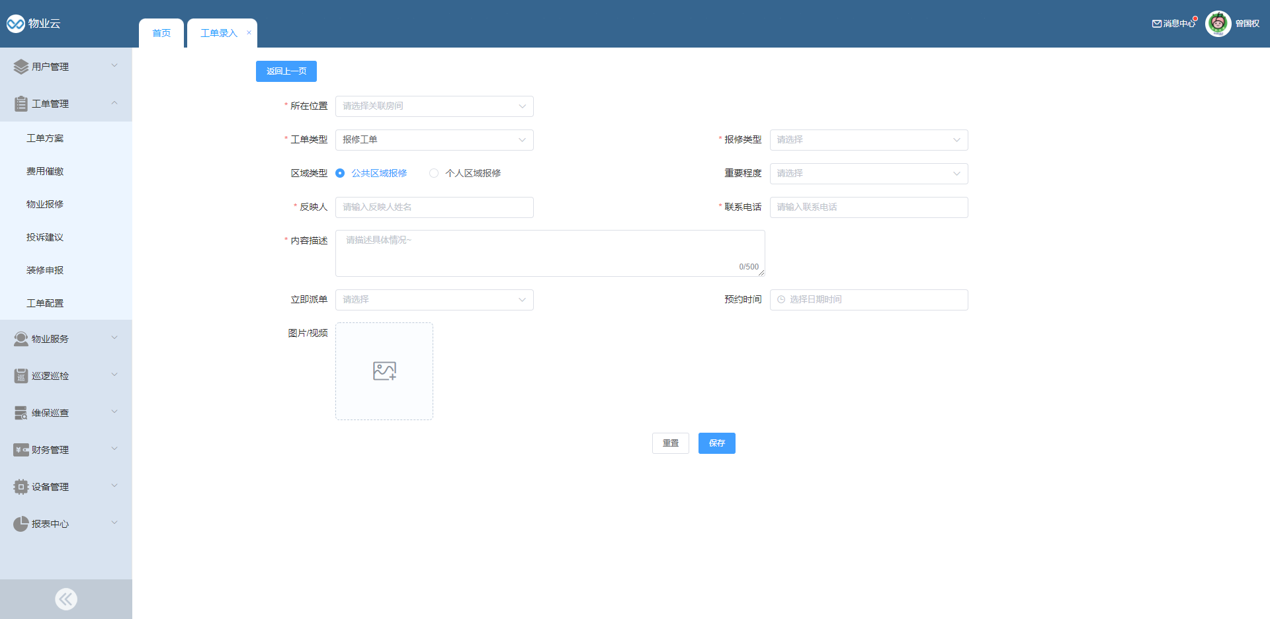Click the user avatar picture
Viewport: 1270px width, 619px height.
pos(1218,24)
